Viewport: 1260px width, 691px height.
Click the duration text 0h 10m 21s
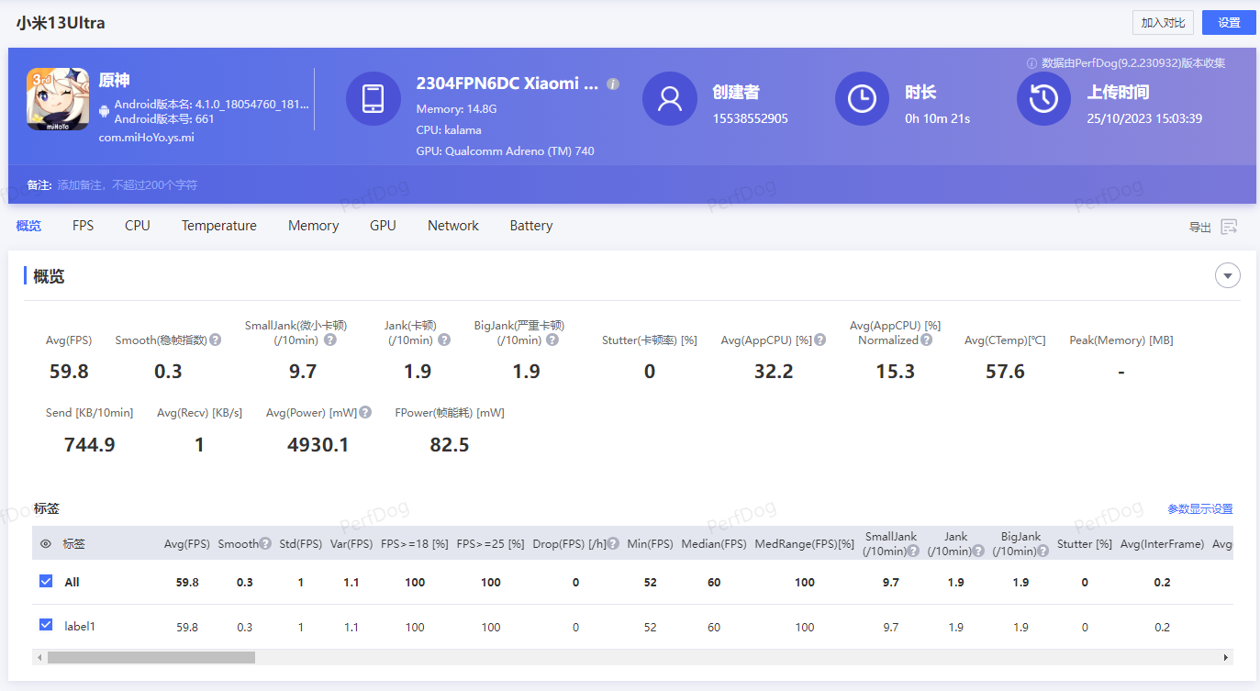pos(937,118)
